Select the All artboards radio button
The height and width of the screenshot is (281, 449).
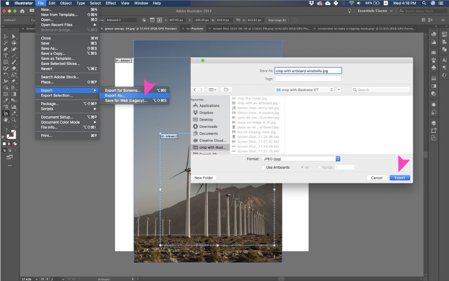(x=303, y=167)
